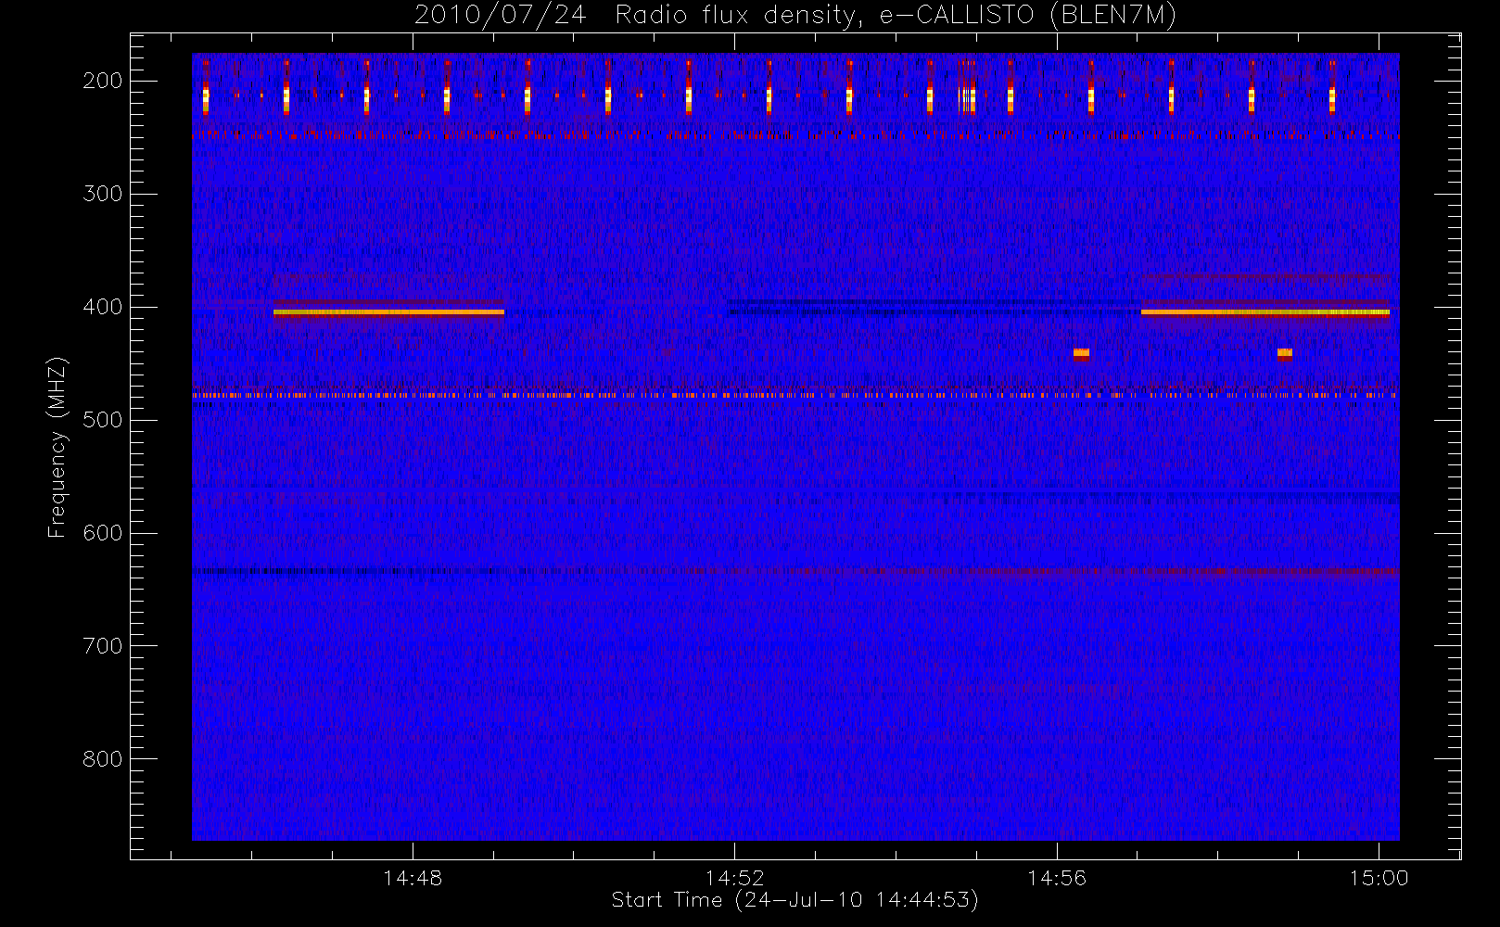
Task: Click the small orange burst near 14:59 at 440 MHz
Action: pos(1284,353)
